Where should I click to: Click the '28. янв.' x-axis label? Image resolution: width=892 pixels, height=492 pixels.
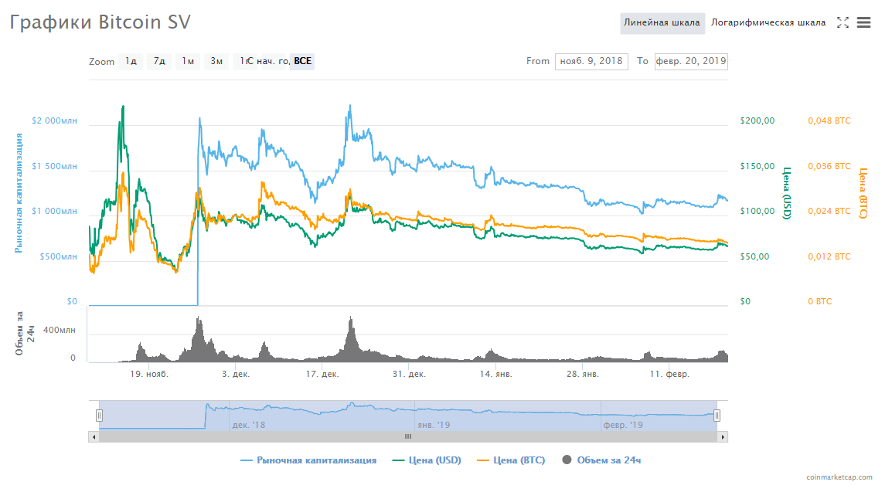point(583,374)
